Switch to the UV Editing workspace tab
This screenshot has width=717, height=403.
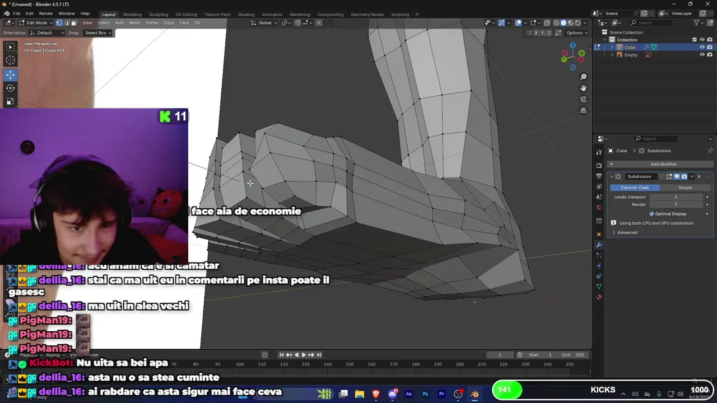coord(186,15)
